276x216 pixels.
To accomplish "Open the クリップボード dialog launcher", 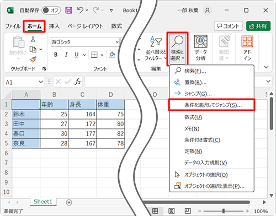I will coord(44,69).
